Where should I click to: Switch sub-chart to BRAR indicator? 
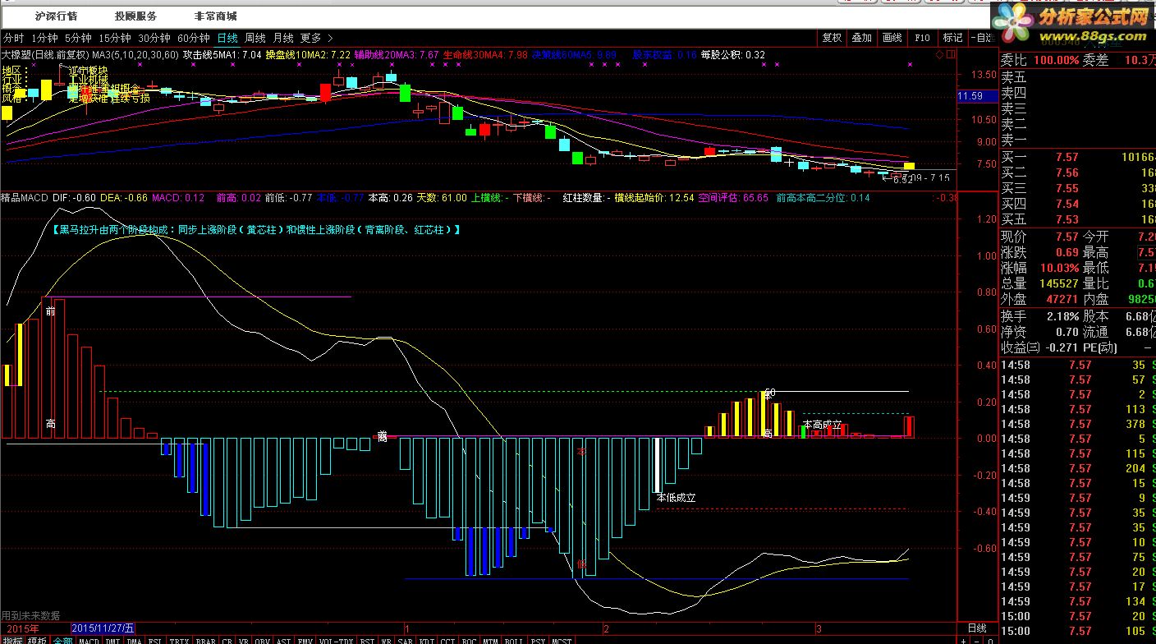(x=206, y=639)
